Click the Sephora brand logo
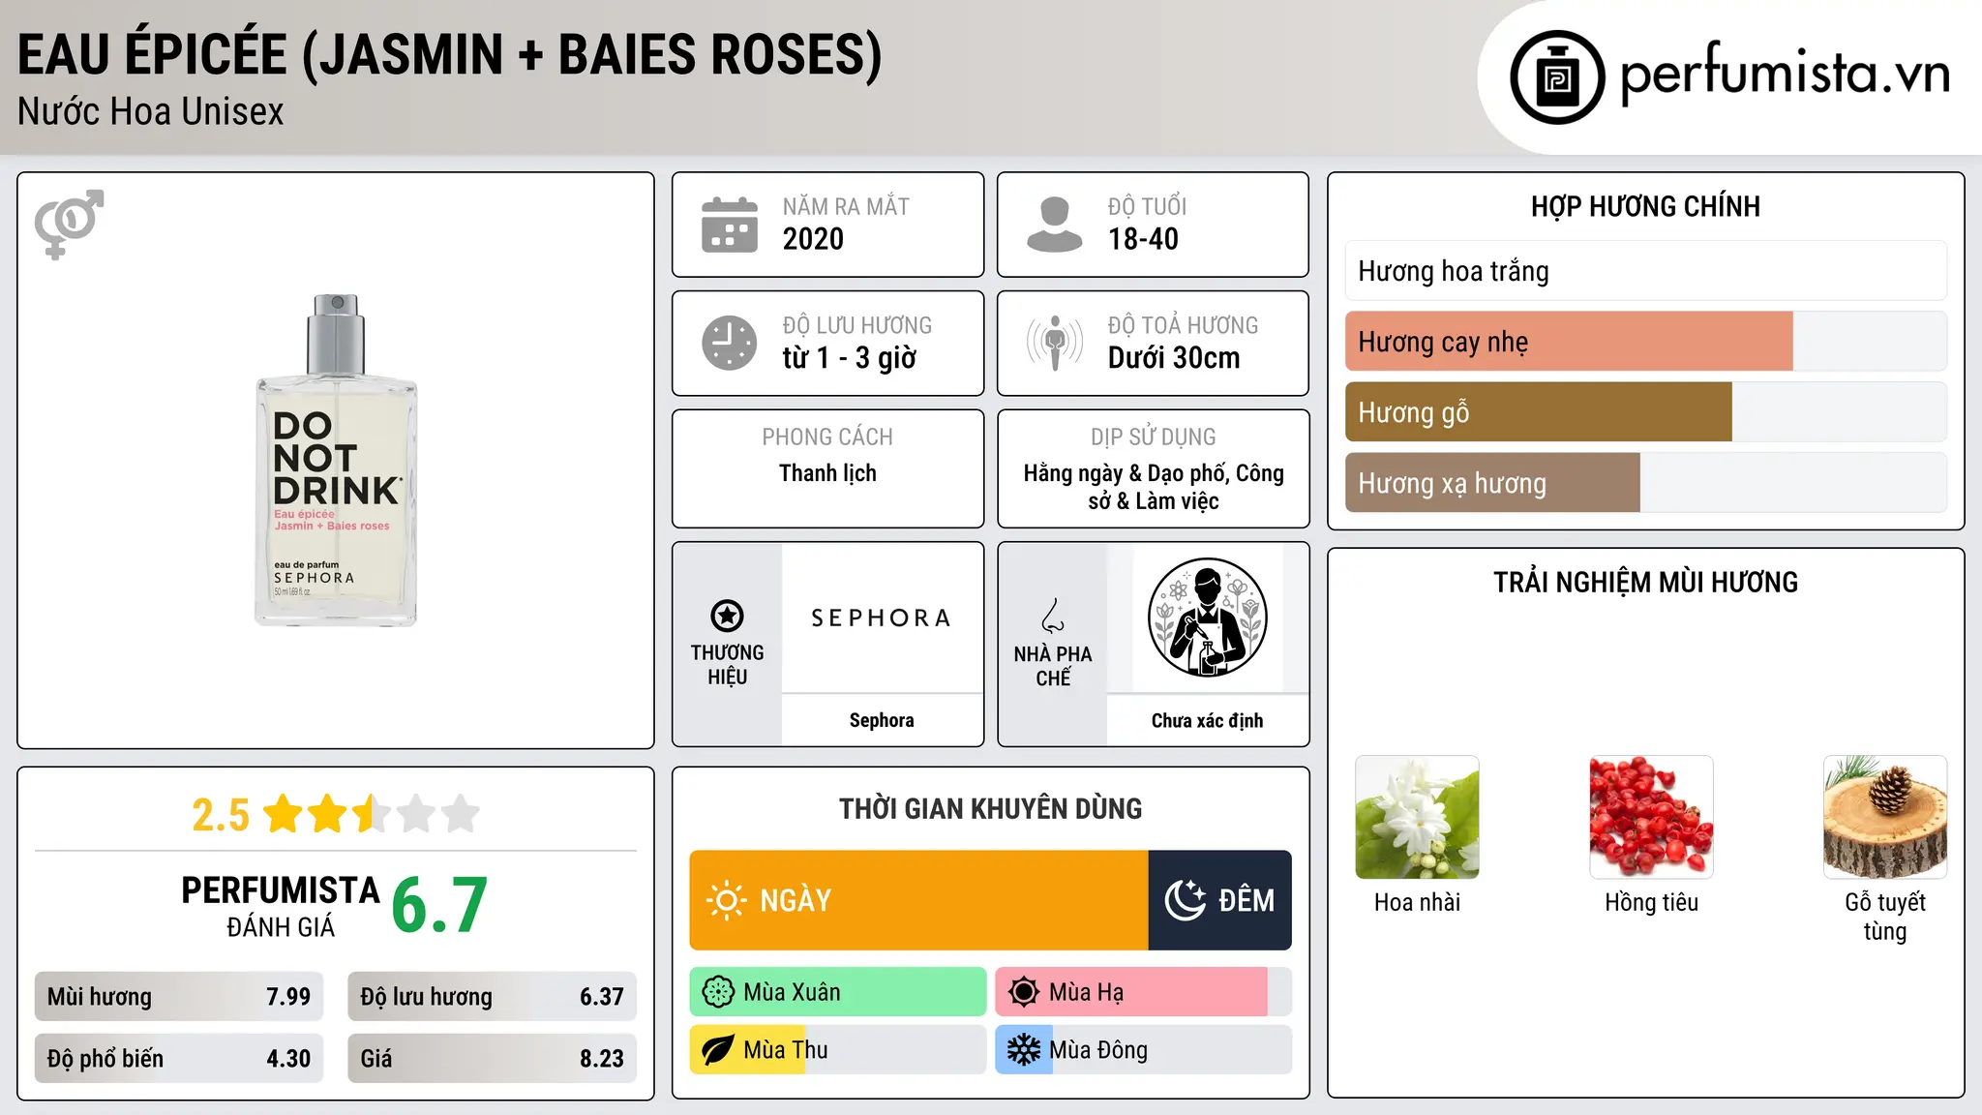 coord(882,618)
